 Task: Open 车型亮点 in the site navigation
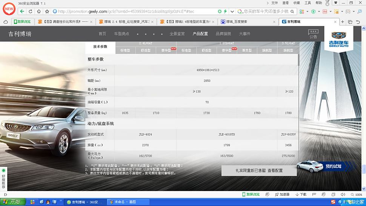point(121,34)
